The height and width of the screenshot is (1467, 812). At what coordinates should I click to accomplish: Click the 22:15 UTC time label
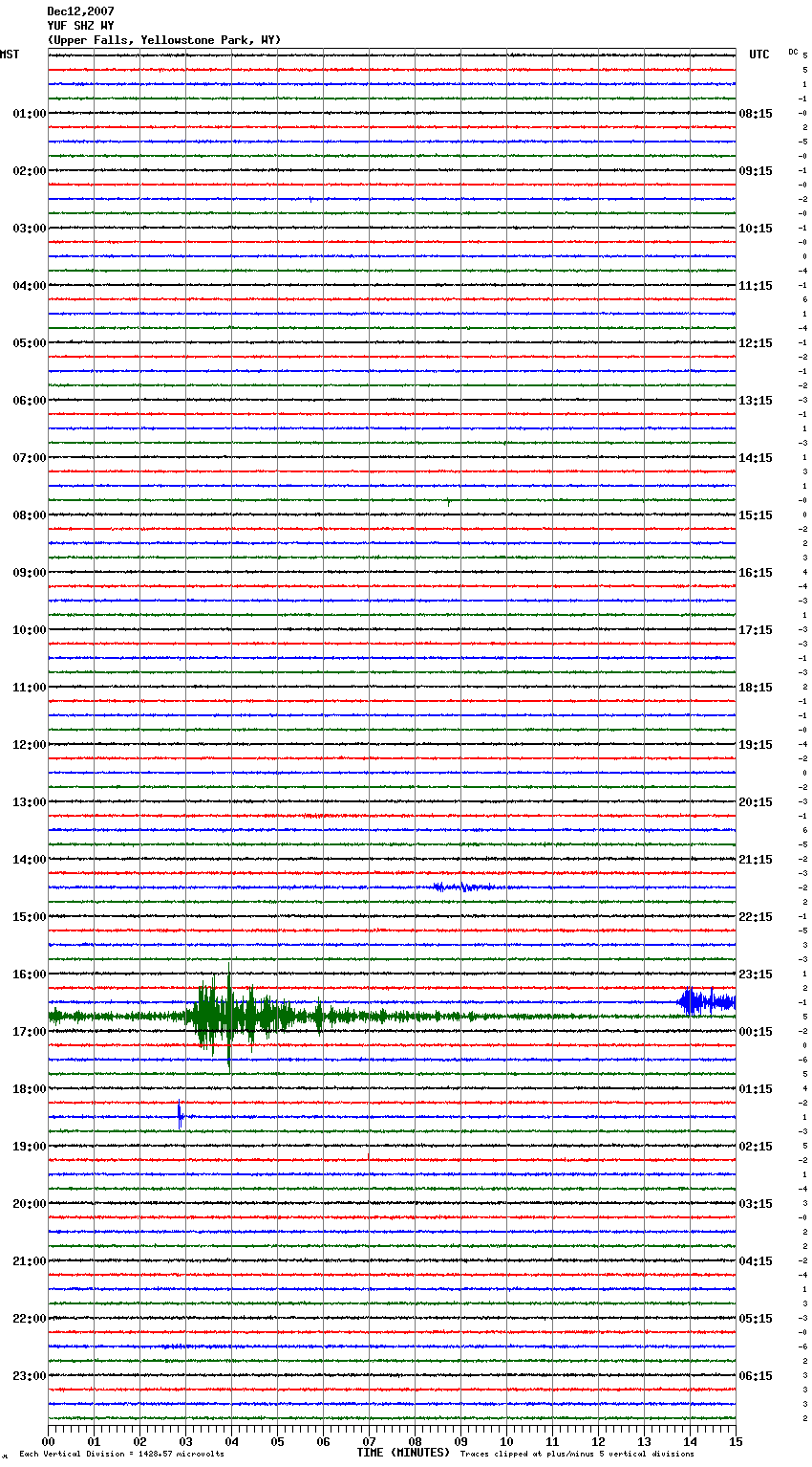pos(756,917)
